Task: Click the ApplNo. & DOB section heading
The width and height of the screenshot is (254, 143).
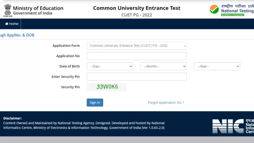Action: 17,35
